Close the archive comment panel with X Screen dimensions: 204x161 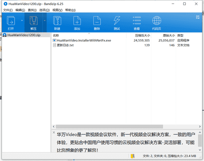coord(54,132)
